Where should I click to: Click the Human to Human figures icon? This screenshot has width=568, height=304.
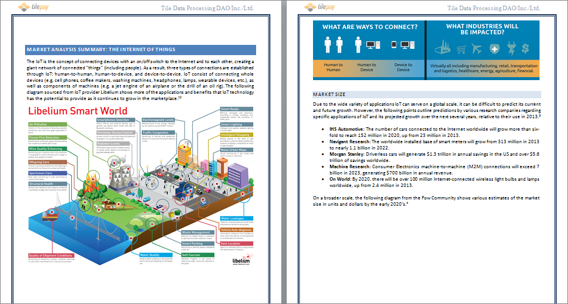334,45
